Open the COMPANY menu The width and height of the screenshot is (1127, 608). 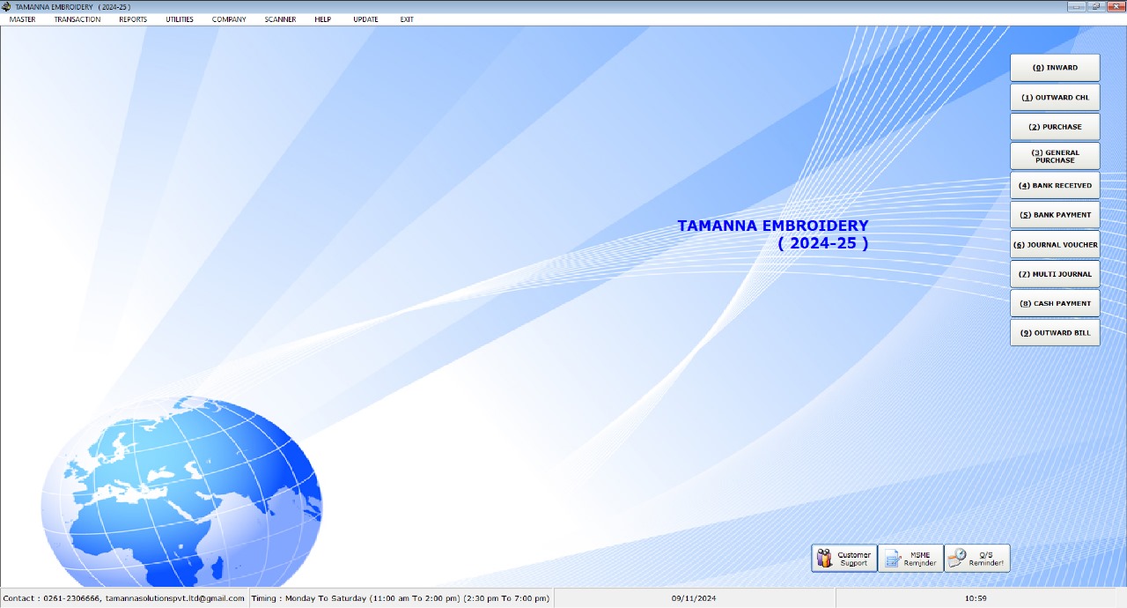[229, 19]
